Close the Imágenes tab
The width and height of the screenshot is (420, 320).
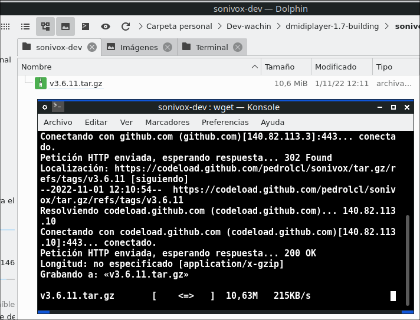[168, 47]
